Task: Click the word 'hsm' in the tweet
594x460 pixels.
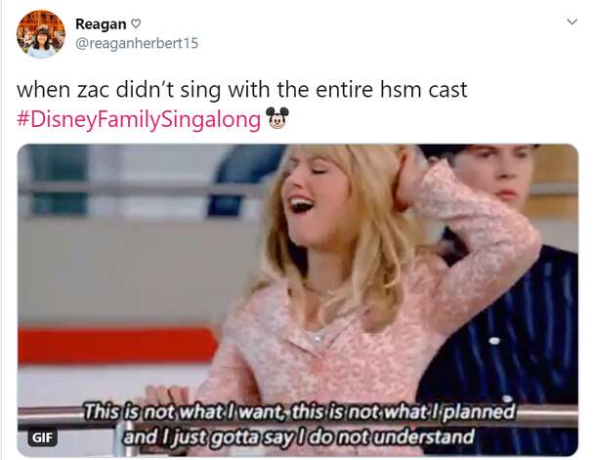Action: tap(401, 90)
